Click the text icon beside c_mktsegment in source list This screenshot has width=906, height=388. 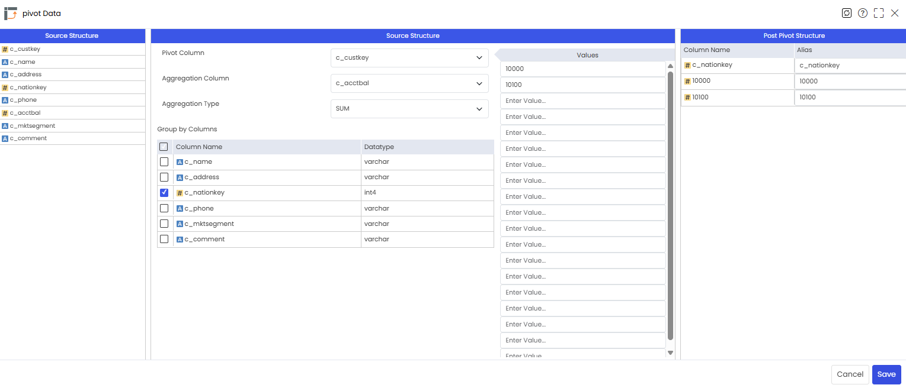[5, 126]
